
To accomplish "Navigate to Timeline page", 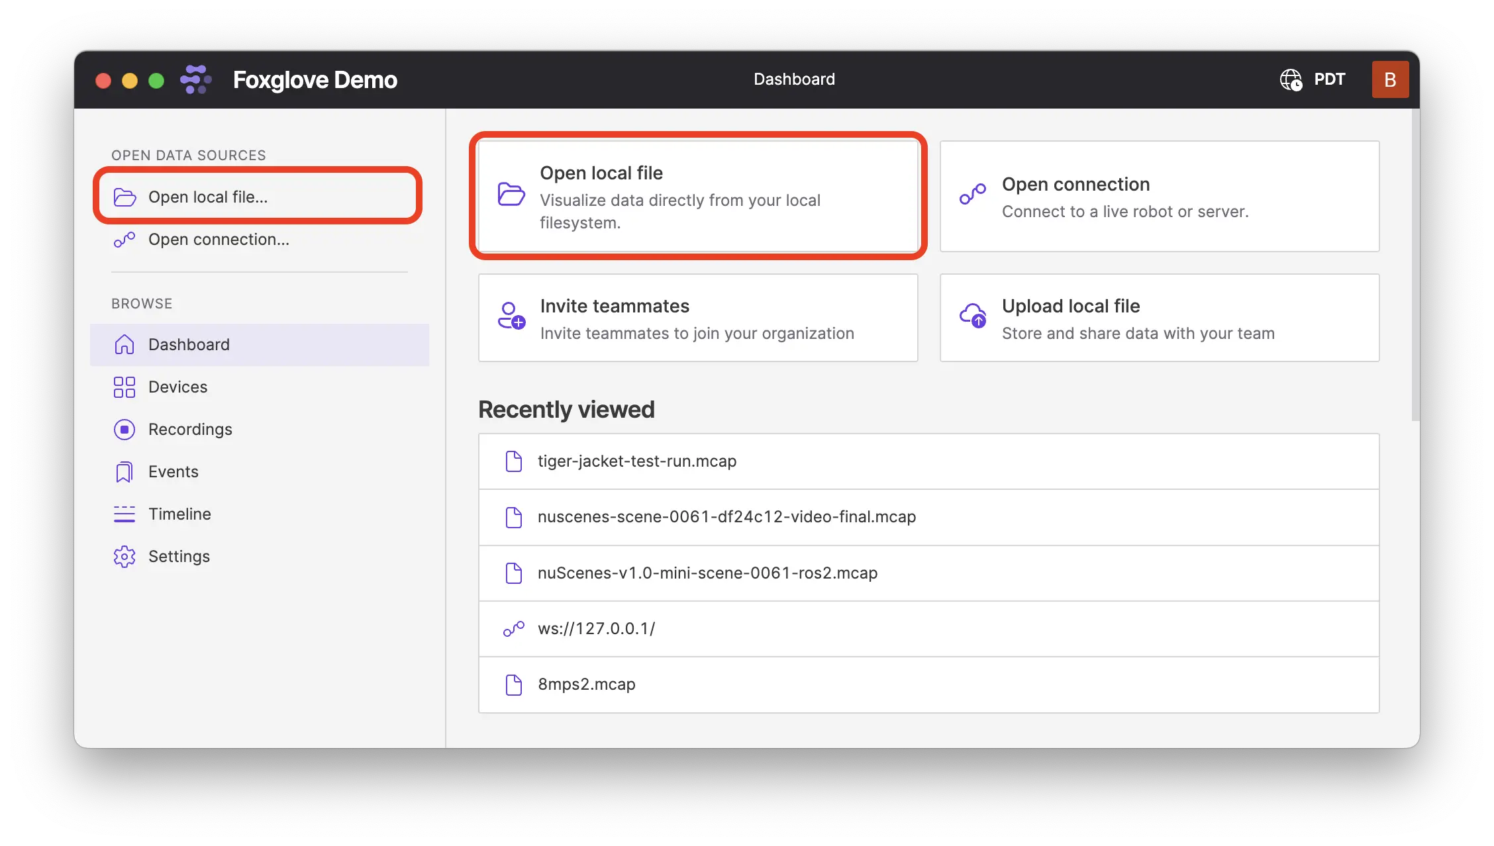I will click(260, 514).
